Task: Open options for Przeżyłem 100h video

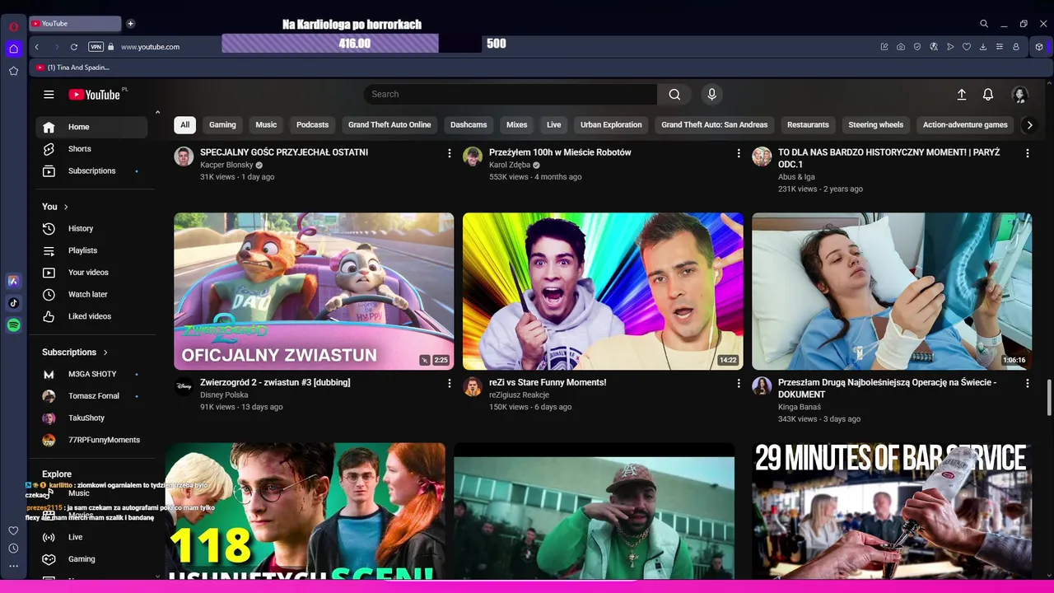Action: click(739, 153)
